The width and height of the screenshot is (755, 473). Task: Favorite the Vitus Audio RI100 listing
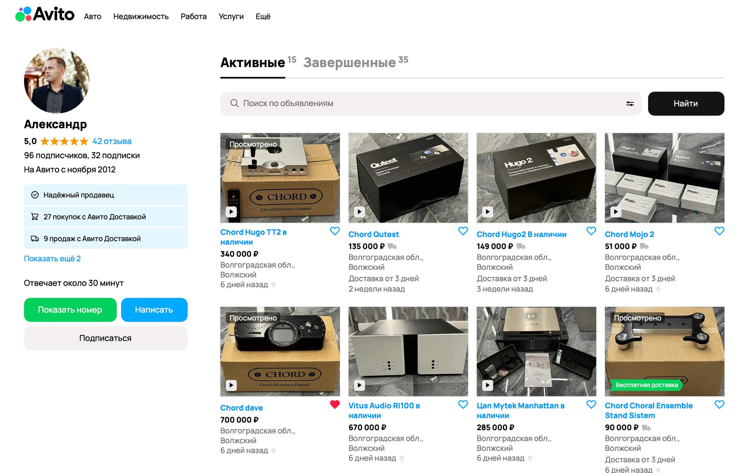click(x=463, y=404)
